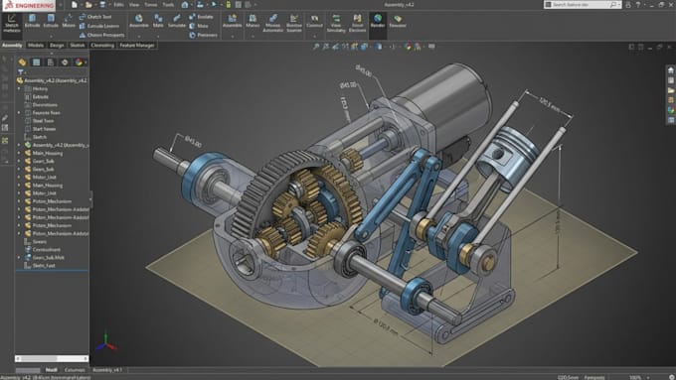Click the feature tree horizontal scrollbar
This screenshot has width=676, height=380.
pyautogui.click(x=52, y=358)
